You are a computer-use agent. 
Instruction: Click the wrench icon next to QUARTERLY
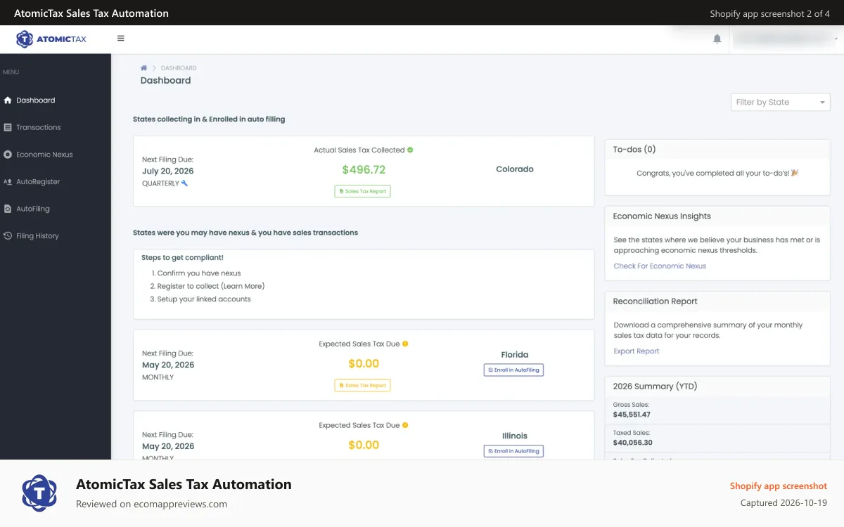point(184,183)
